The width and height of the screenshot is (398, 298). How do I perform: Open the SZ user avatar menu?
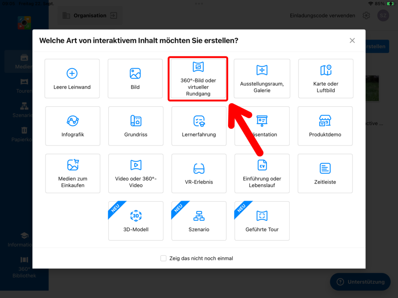pyautogui.click(x=383, y=16)
